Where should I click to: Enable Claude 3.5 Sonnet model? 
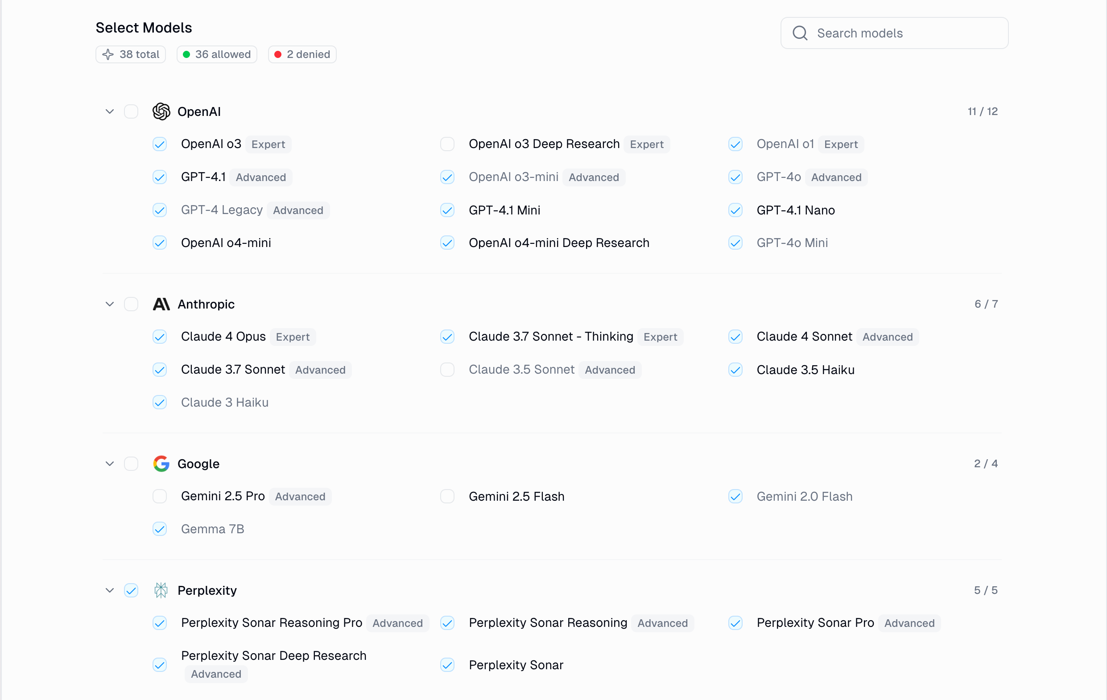pyautogui.click(x=447, y=370)
